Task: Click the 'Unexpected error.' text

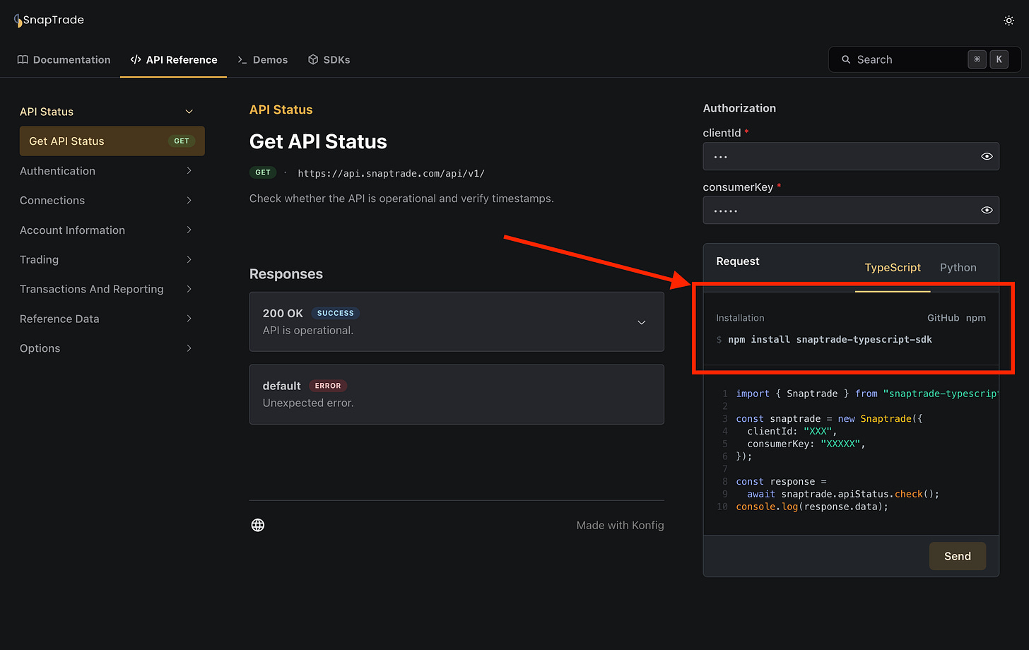Action: click(308, 403)
